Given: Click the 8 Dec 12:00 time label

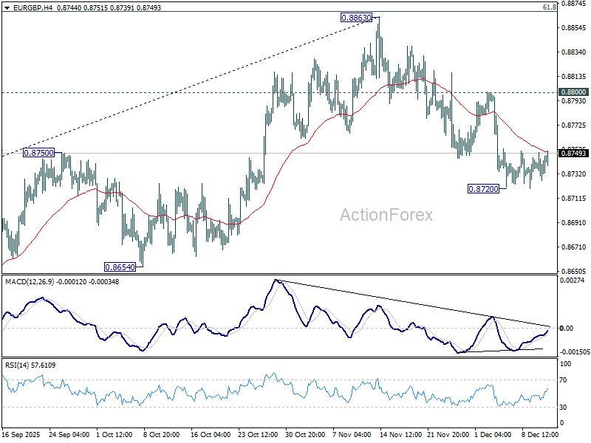Looking at the screenshot, I should [540, 434].
